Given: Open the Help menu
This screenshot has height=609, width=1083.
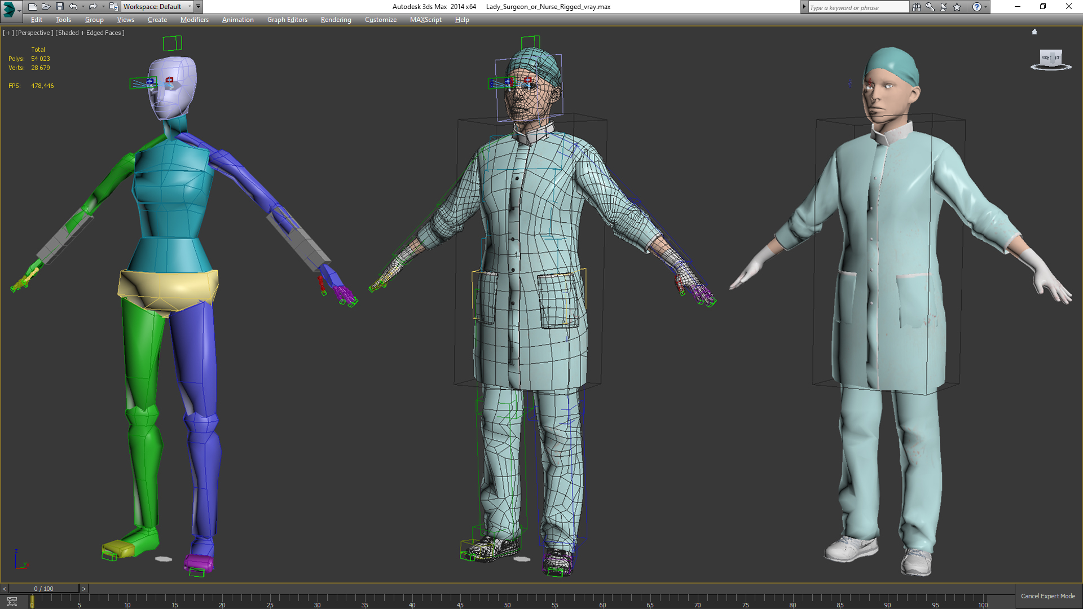Looking at the screenshot, I should 462,20.
